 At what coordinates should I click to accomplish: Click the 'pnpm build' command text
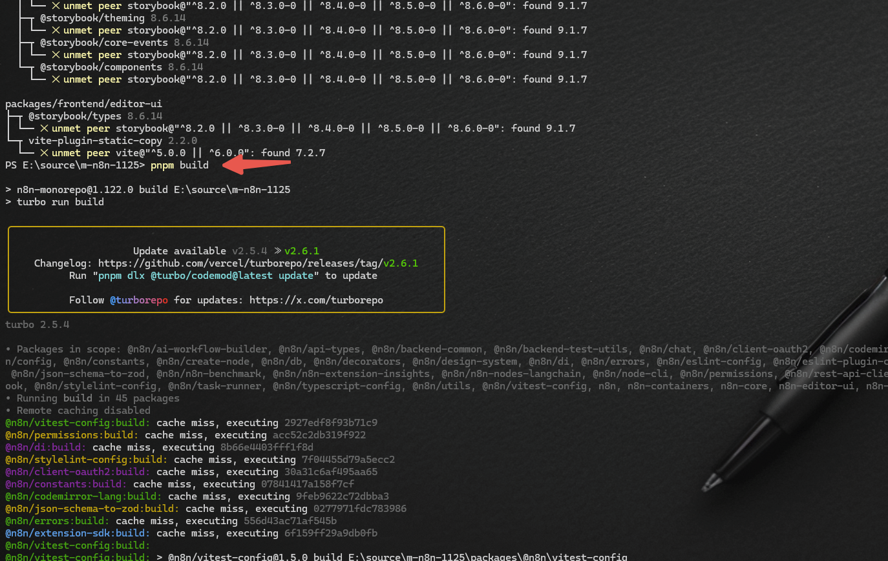[180, 165]
